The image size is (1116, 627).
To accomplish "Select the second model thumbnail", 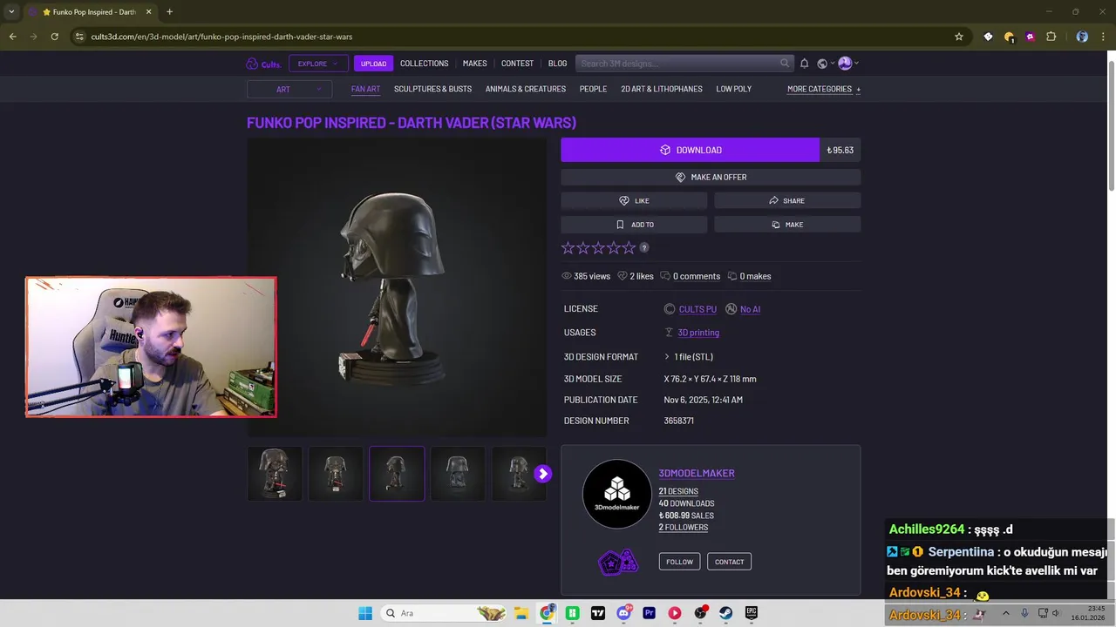I will (x=336, y=474).
